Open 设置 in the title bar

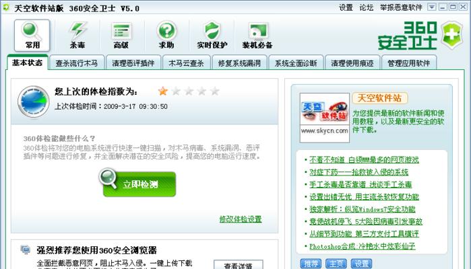tap(346, 7)
